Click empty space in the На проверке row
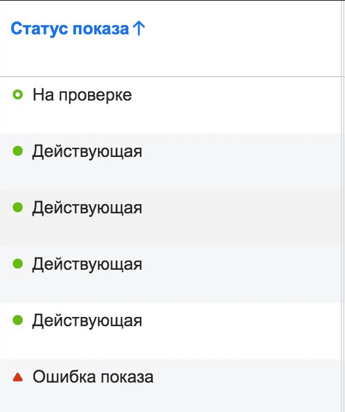 pyautogui.click(x=236, y=105)
